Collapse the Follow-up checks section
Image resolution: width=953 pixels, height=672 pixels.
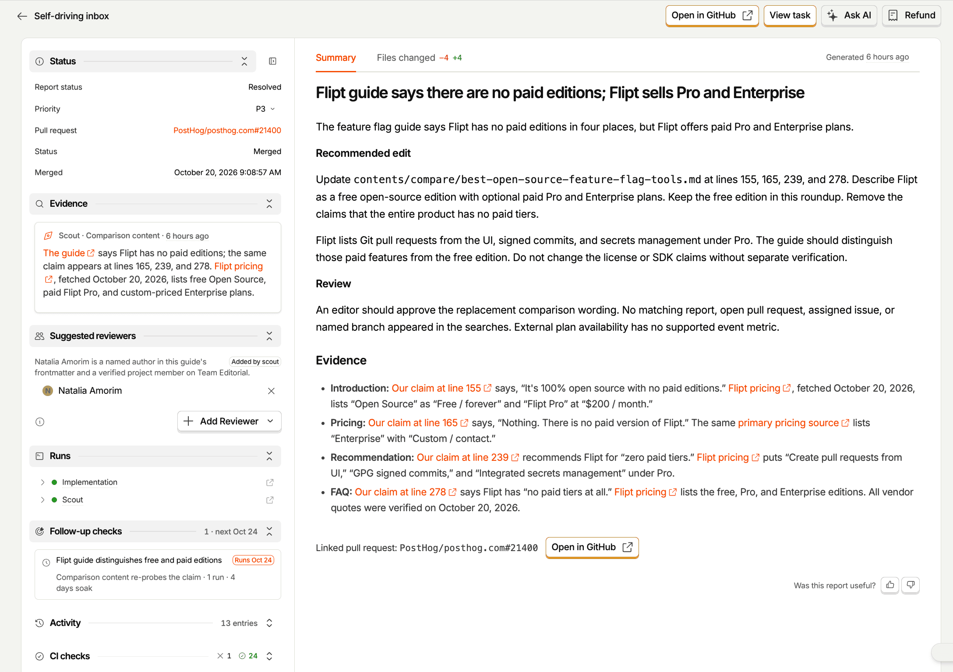pos(269,531)
